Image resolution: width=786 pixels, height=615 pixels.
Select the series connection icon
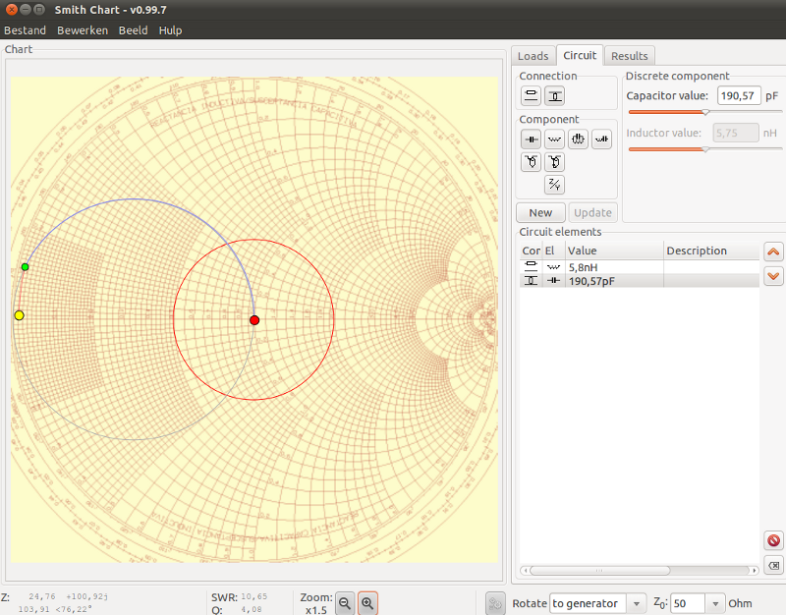[532, 96]
